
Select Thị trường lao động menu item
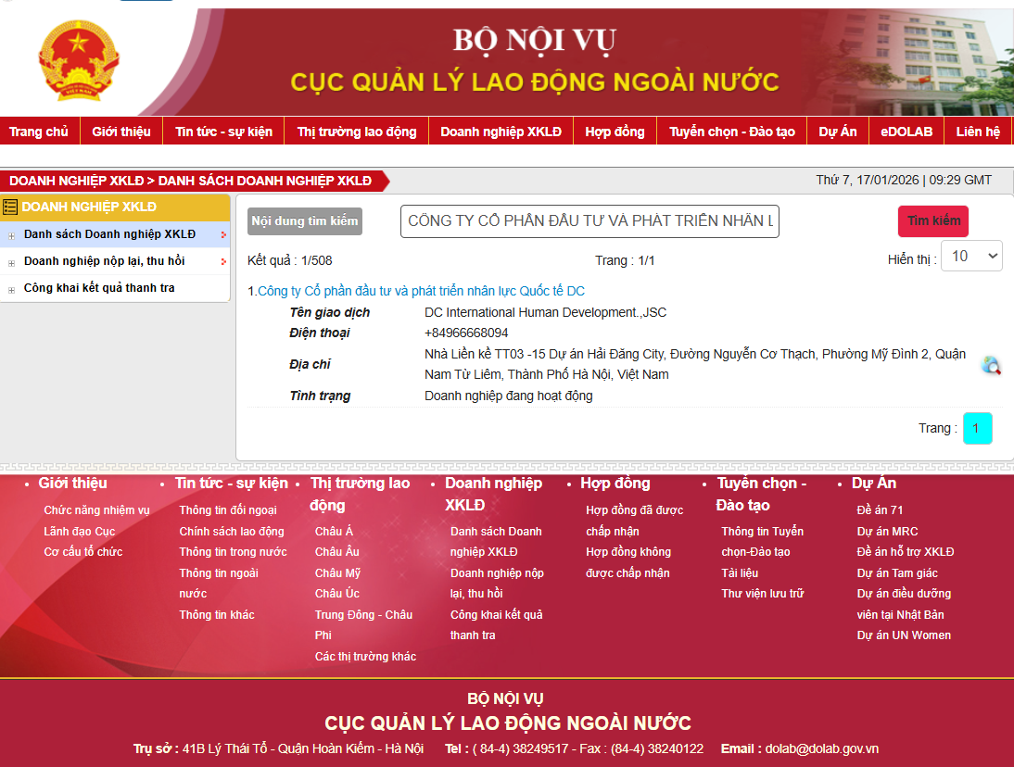click(x=357, y=132)
